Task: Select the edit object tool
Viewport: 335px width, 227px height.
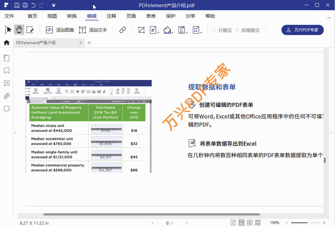Action: click(30, 30)
